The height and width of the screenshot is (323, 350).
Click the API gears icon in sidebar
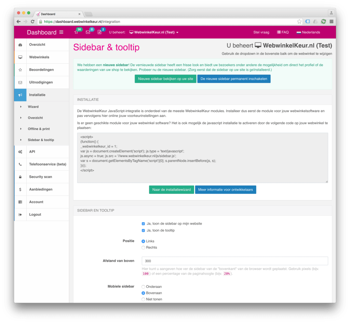[20, 152]
